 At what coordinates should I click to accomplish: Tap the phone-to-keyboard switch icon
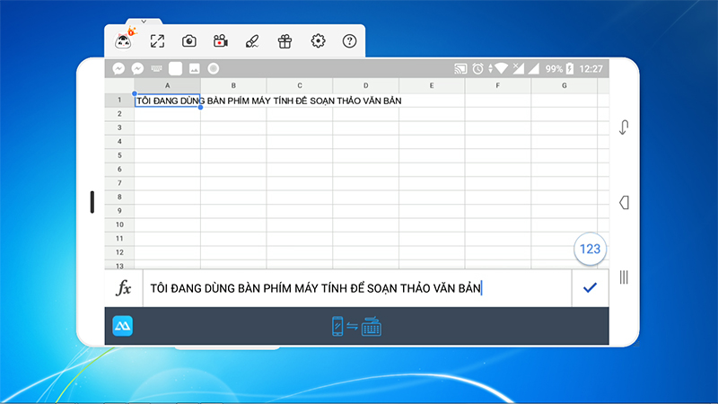click(356, 327)
